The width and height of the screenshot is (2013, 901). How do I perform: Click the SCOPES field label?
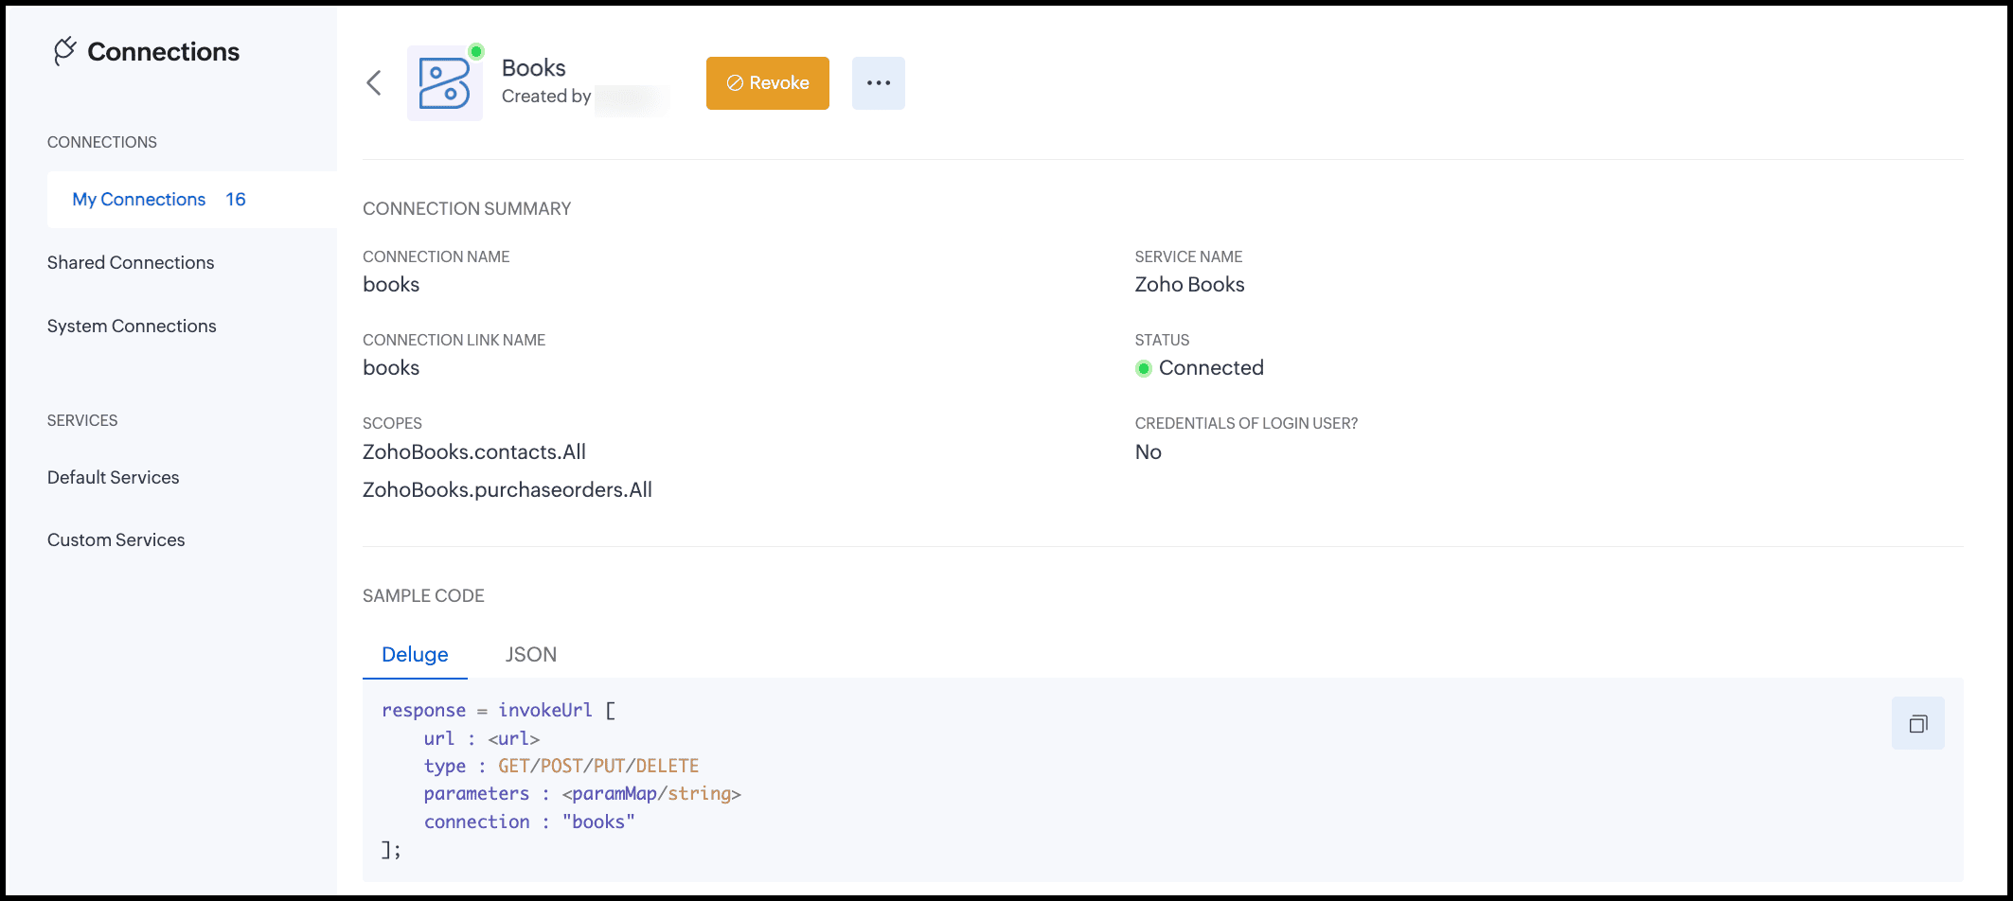click(392, 424)
